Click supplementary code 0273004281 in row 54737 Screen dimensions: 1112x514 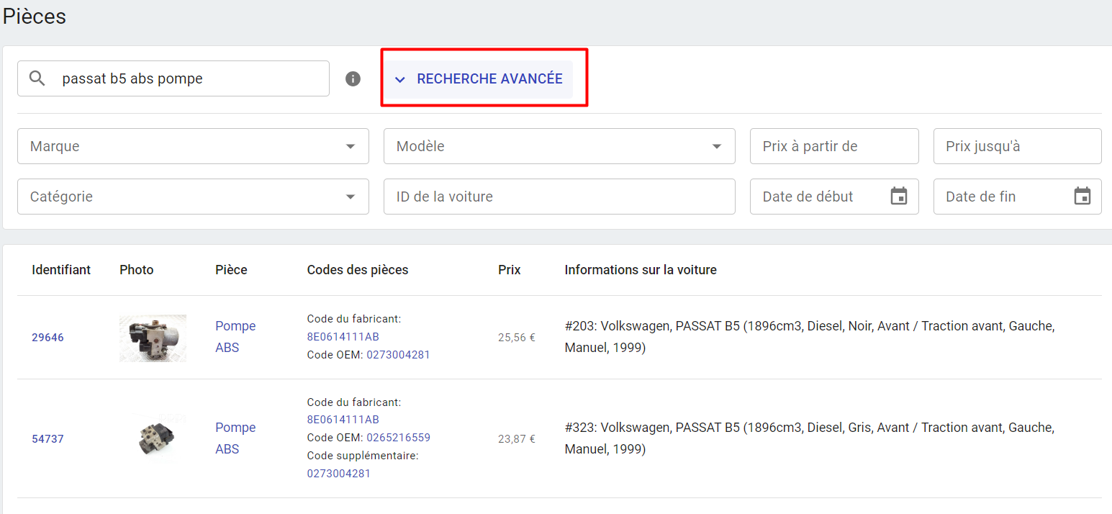(338, 474)
